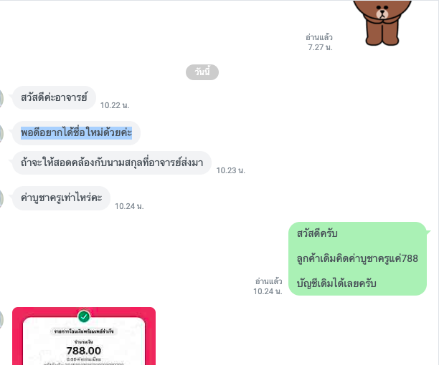Click สวัสดีครับ line in green bubble

click(317, 233)
